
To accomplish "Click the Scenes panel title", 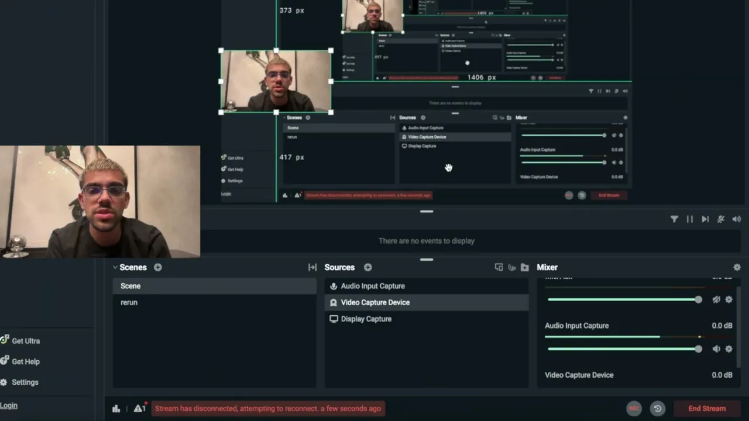I will tap(133, 267).
